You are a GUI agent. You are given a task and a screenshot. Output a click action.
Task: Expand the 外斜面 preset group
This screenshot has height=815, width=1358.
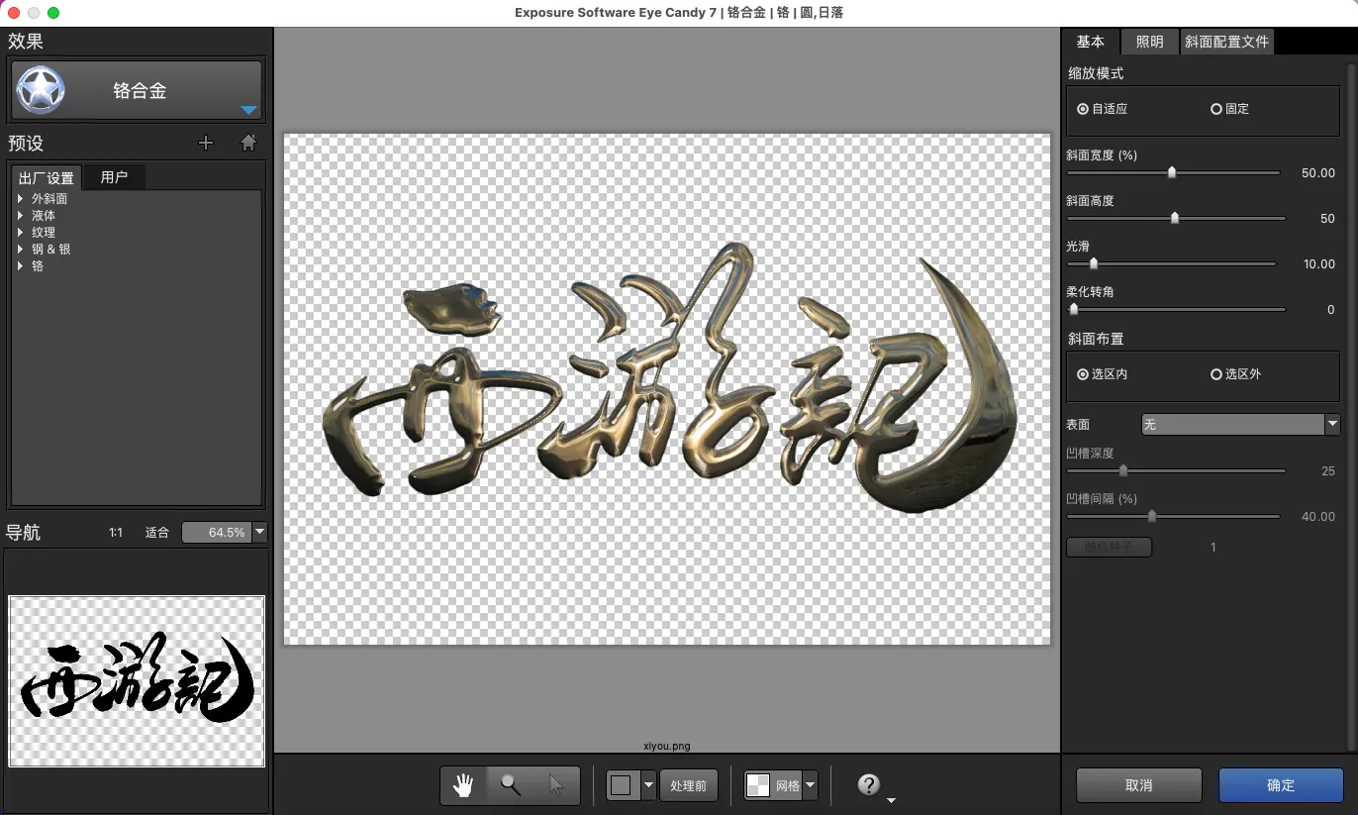point(20,199)
